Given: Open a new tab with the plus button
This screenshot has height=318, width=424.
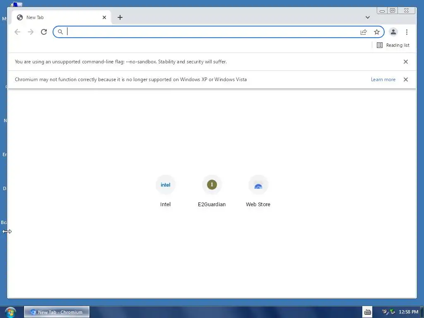Looking at the screenshot, I should coord(120,17).
